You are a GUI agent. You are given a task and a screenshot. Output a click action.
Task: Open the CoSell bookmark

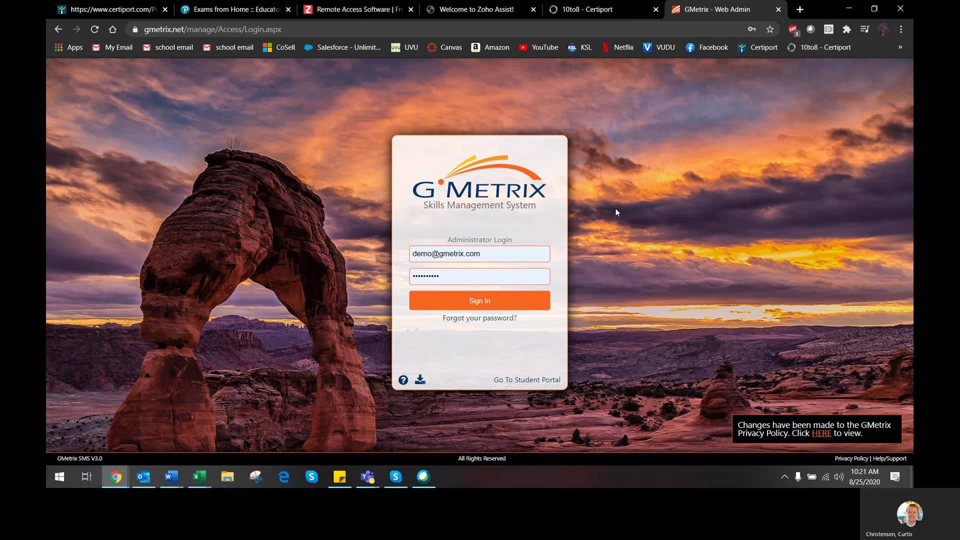pos(279,47)
